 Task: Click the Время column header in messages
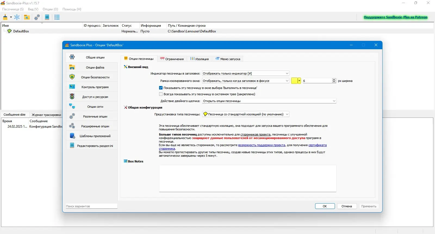[15, 121]
